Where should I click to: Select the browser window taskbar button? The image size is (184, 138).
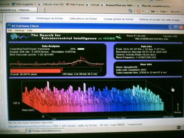(45, 131)
